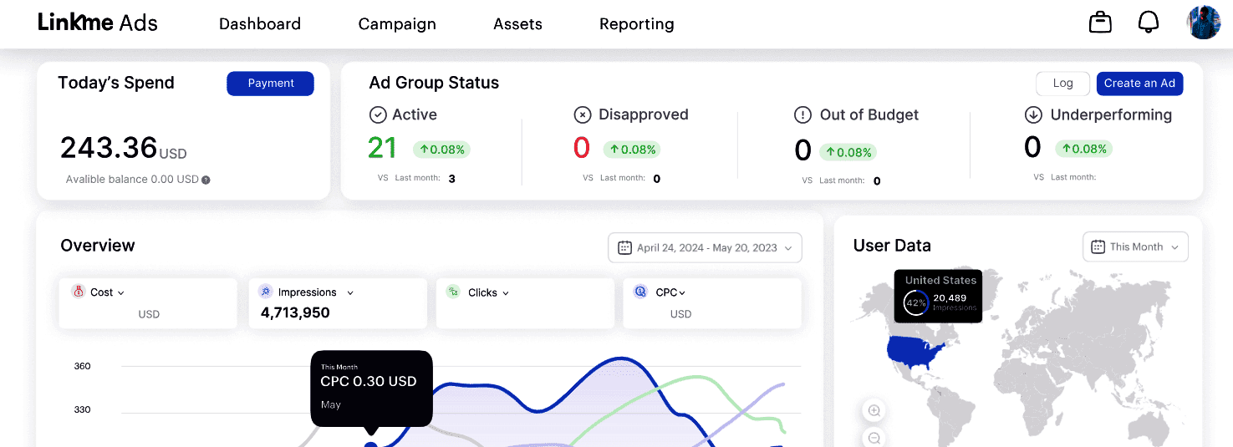Expand the Impressions metric dropdown
The width and height of the screenshot is (1233, 447).
[x=350, y=293]
